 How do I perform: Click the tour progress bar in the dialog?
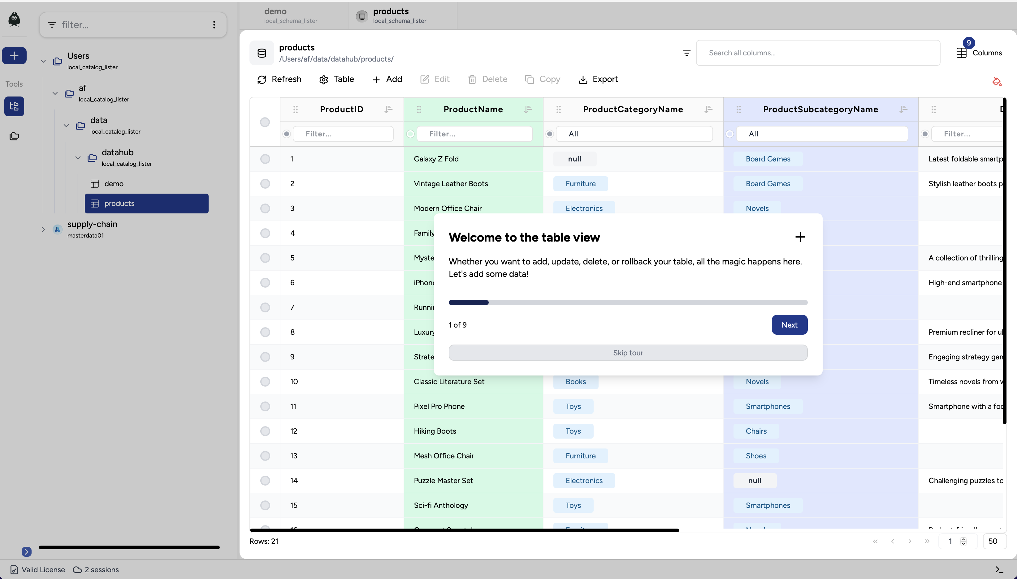pyautogui.click(x=628, y=302)
